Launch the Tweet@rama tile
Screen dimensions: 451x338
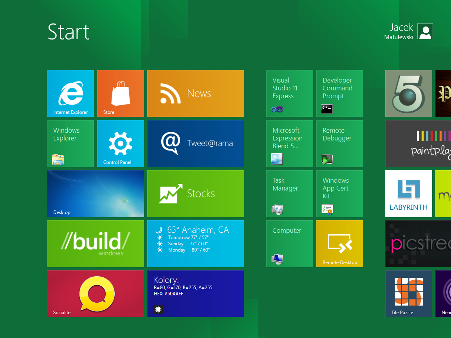(196, 144)
